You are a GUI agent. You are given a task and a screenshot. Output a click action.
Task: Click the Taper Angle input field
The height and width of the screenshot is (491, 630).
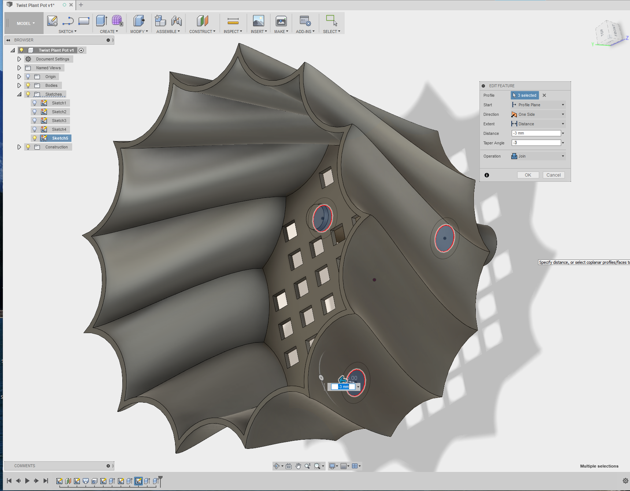pos(536,143)
